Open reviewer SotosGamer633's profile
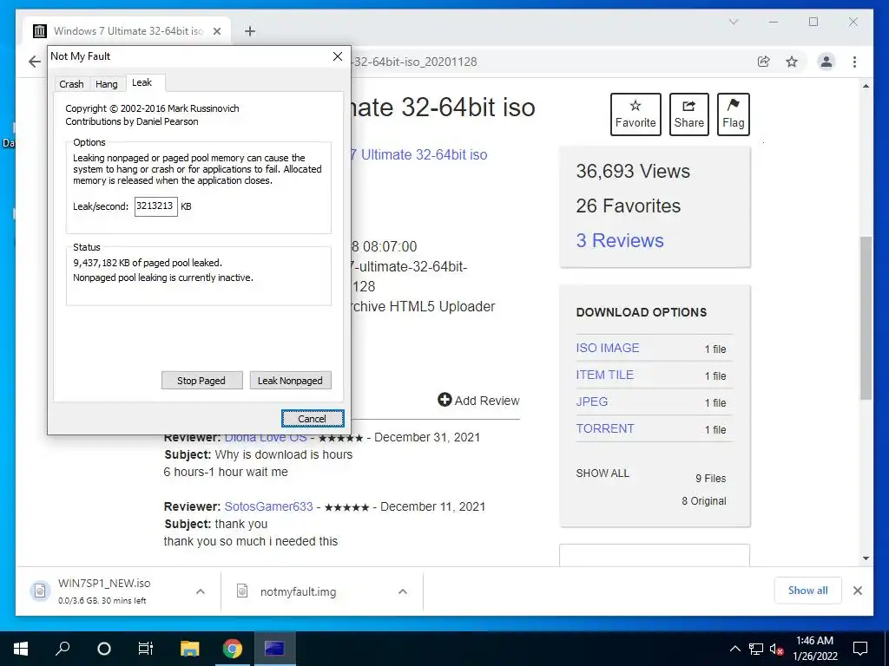889x666 pixels. coord(269,506)
